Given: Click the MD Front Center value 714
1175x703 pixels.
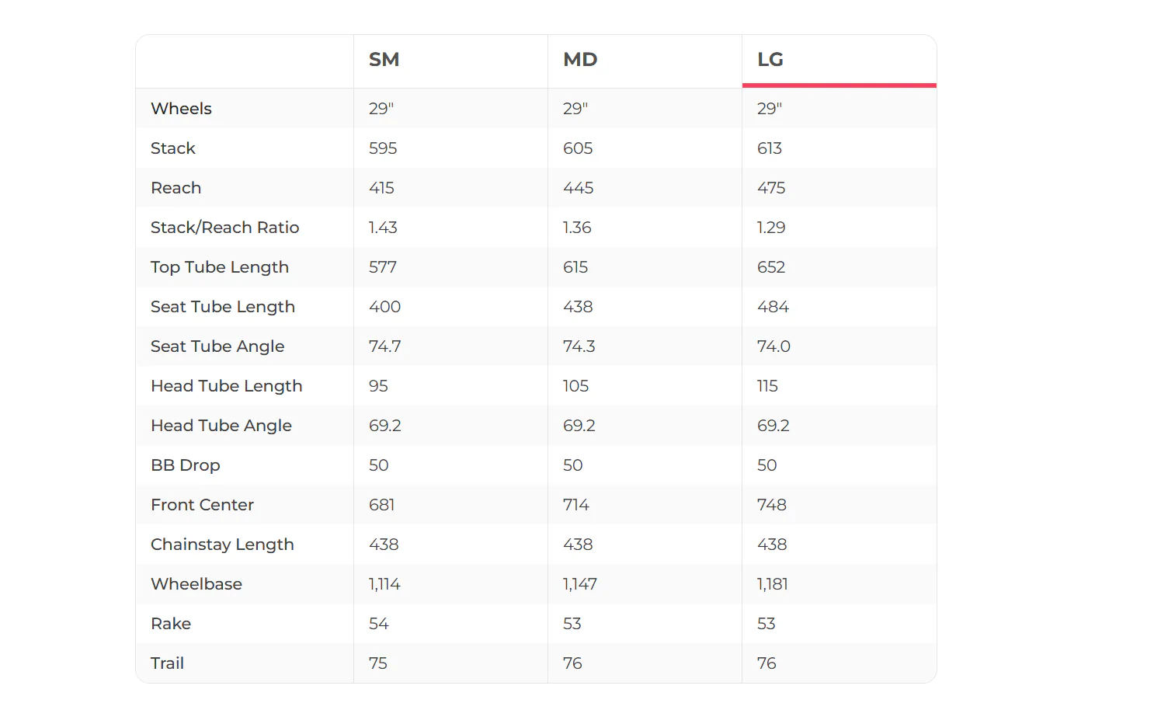Looking at the screenshot, I should coord(576,505).
